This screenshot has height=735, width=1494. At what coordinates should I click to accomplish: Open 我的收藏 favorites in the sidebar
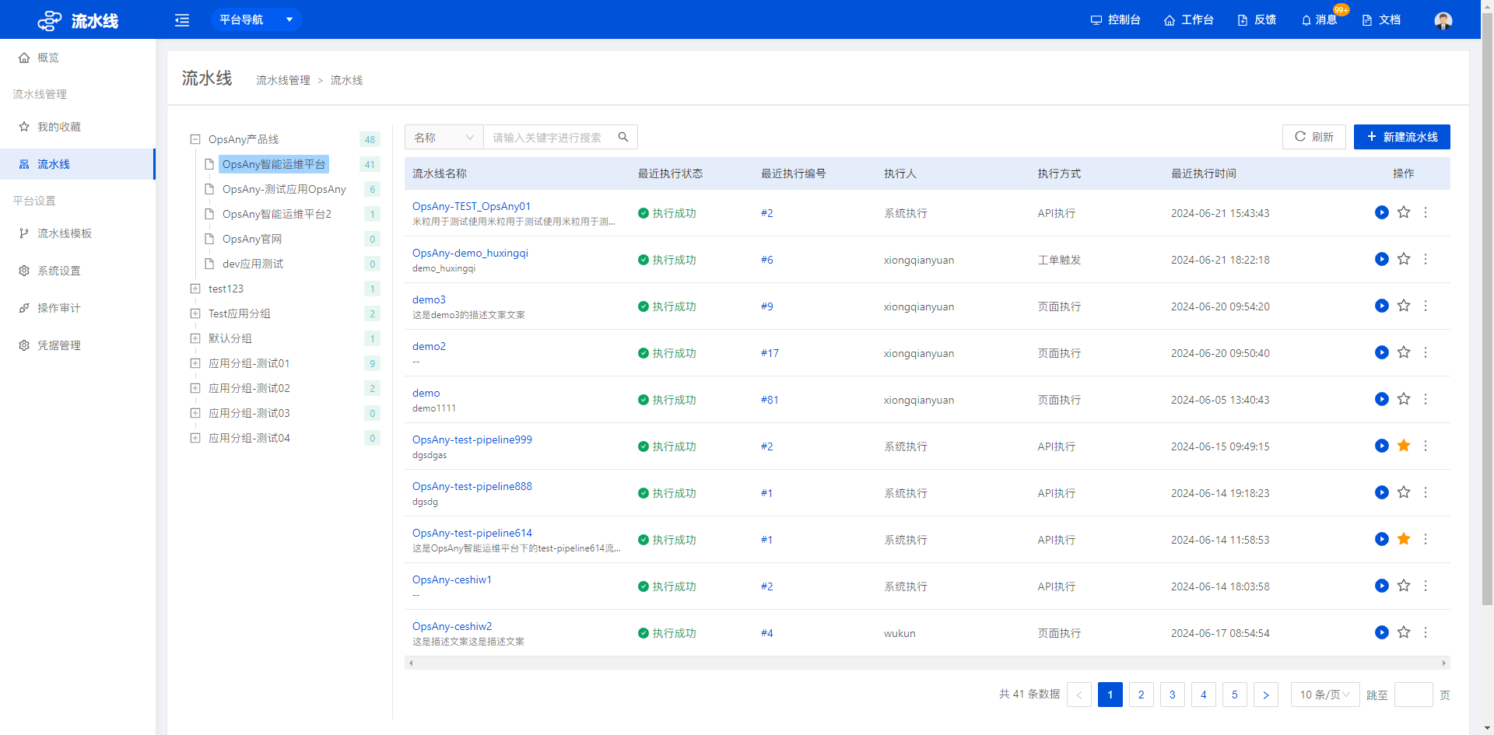78,127
